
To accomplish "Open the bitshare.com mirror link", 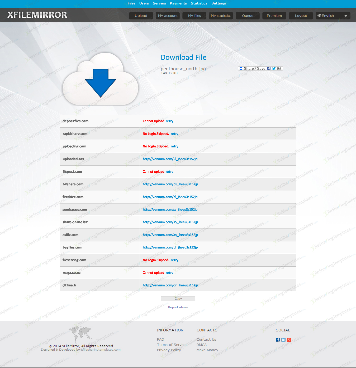I will [170, 184].
